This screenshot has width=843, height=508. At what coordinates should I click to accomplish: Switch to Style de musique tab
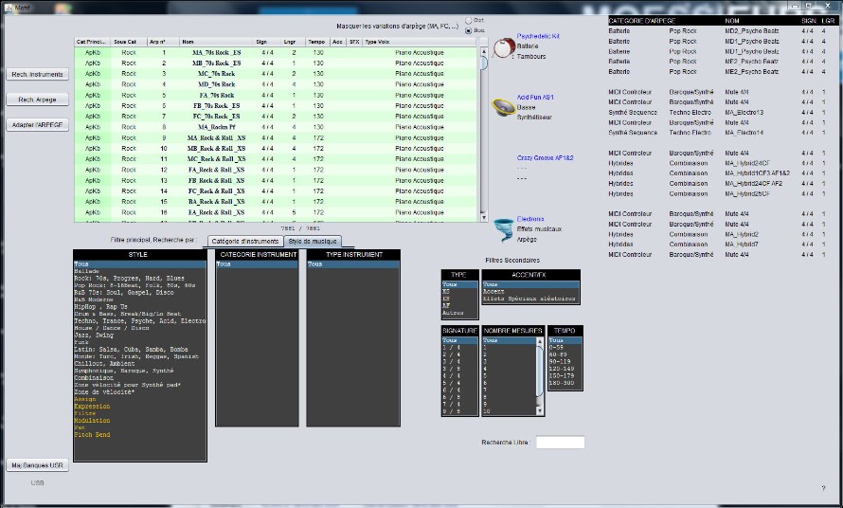[x=313, y=242]
